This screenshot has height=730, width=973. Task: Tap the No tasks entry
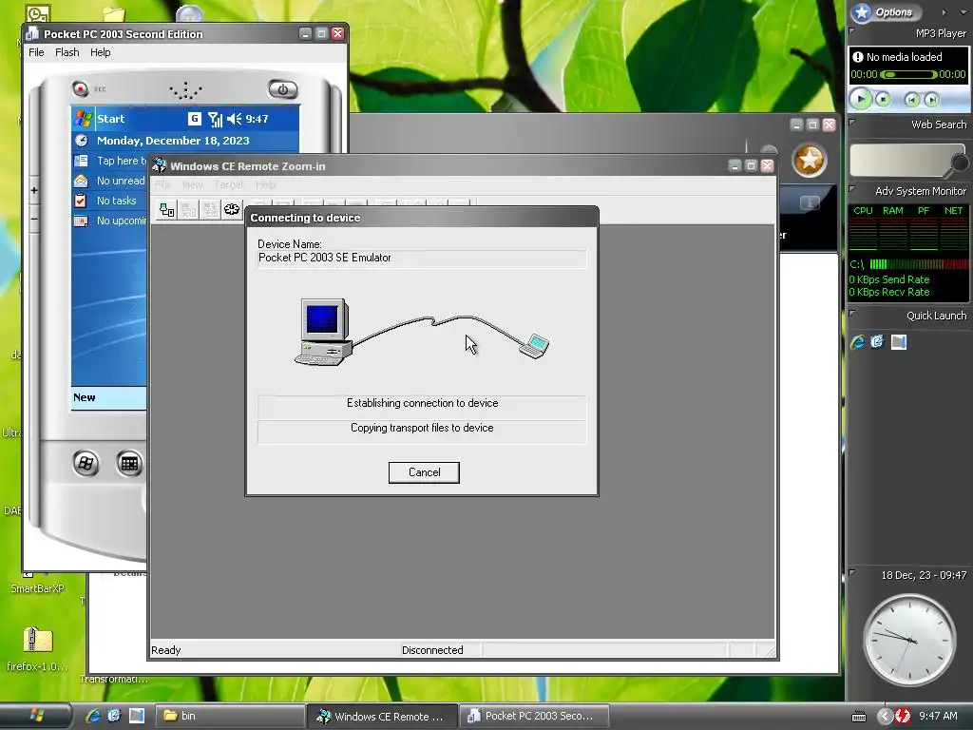(116, 201)
